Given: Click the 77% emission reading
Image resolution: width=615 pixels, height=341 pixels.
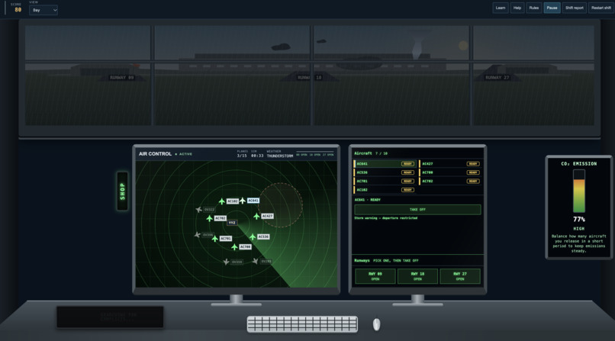Looking at the screenshot, I should [x=579, y=220].
